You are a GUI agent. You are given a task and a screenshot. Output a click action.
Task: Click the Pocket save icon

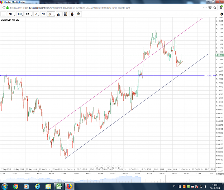[210, 7]
